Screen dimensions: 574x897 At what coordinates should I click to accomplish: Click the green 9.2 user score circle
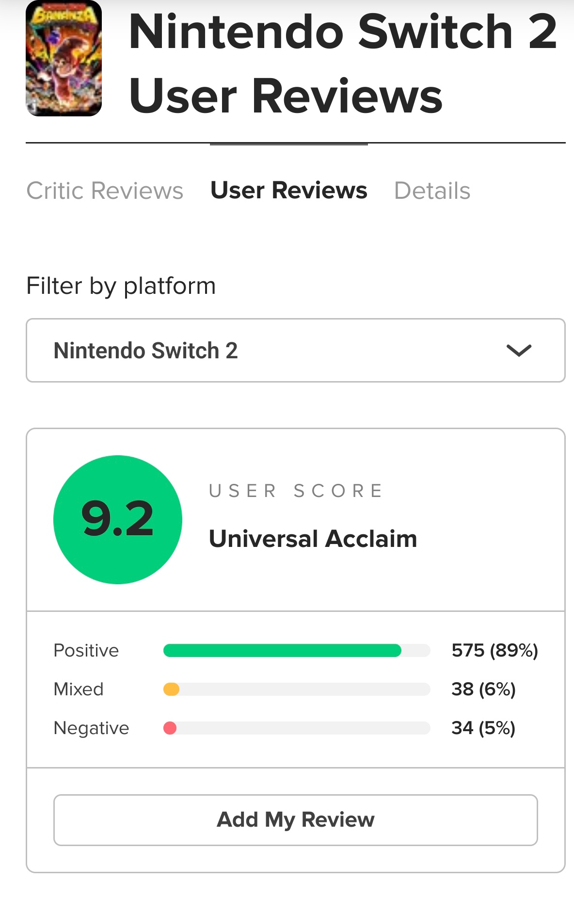point(118,520)
